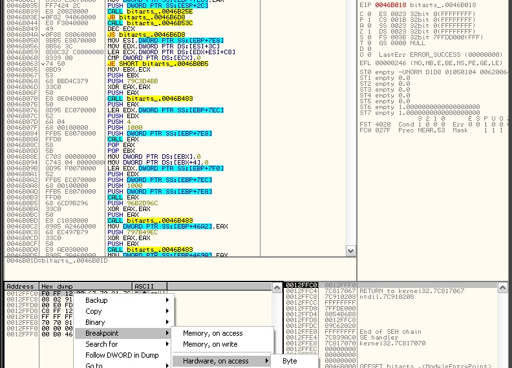Choose Memory, on access breakpoint
Screen dimensions: 512x368
pos(213,333)
